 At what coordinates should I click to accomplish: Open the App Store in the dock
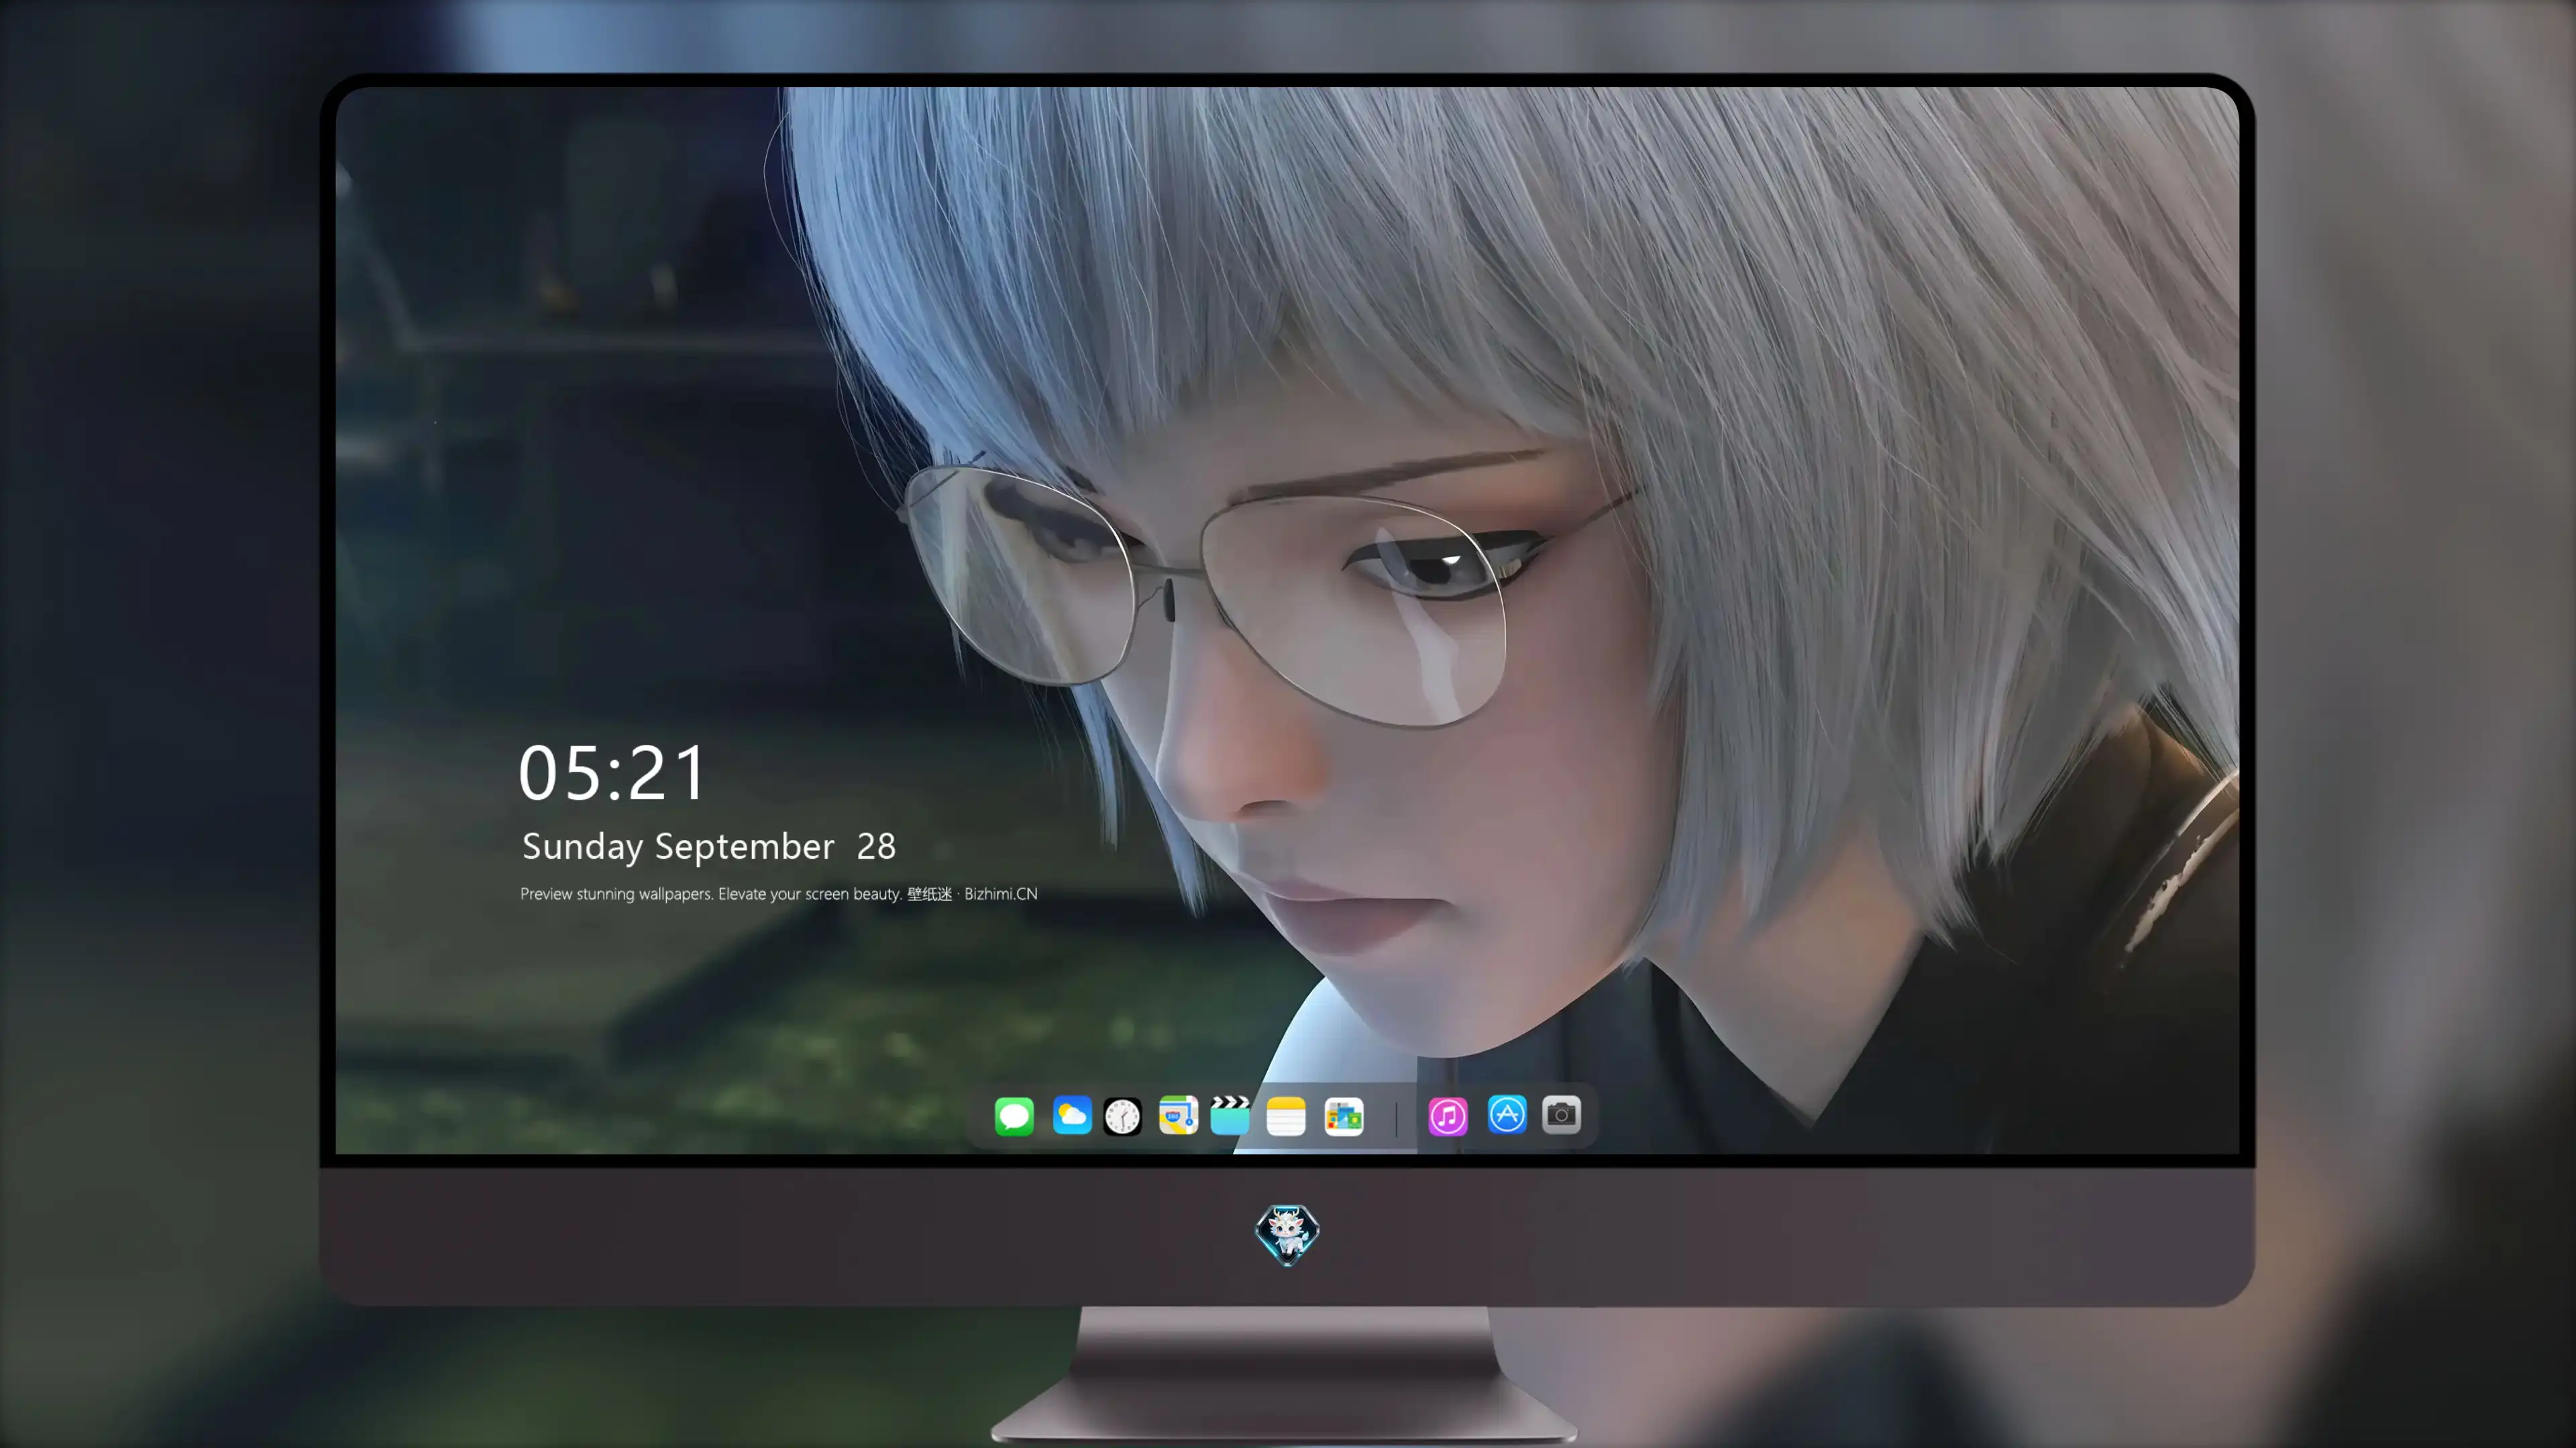[x=1507, y=1114]
